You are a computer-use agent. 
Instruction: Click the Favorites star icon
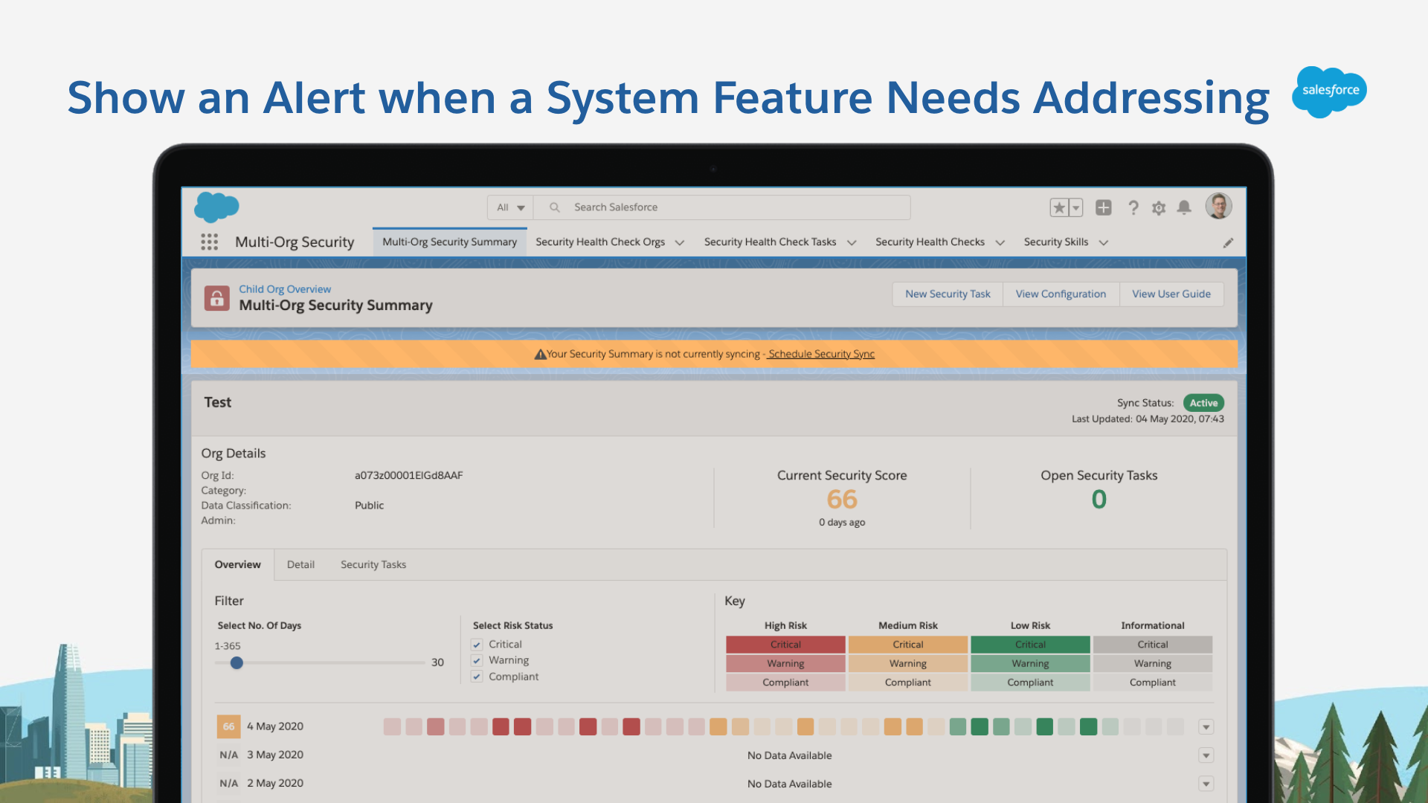coord(1059,207)
